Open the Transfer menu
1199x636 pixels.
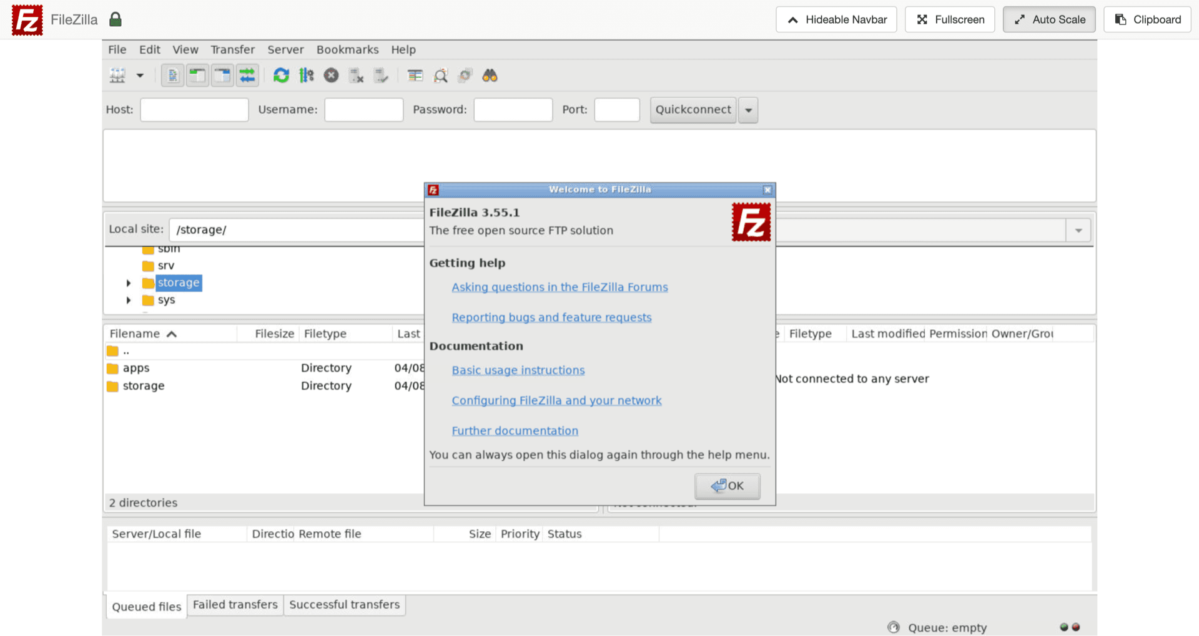(232, 49)
